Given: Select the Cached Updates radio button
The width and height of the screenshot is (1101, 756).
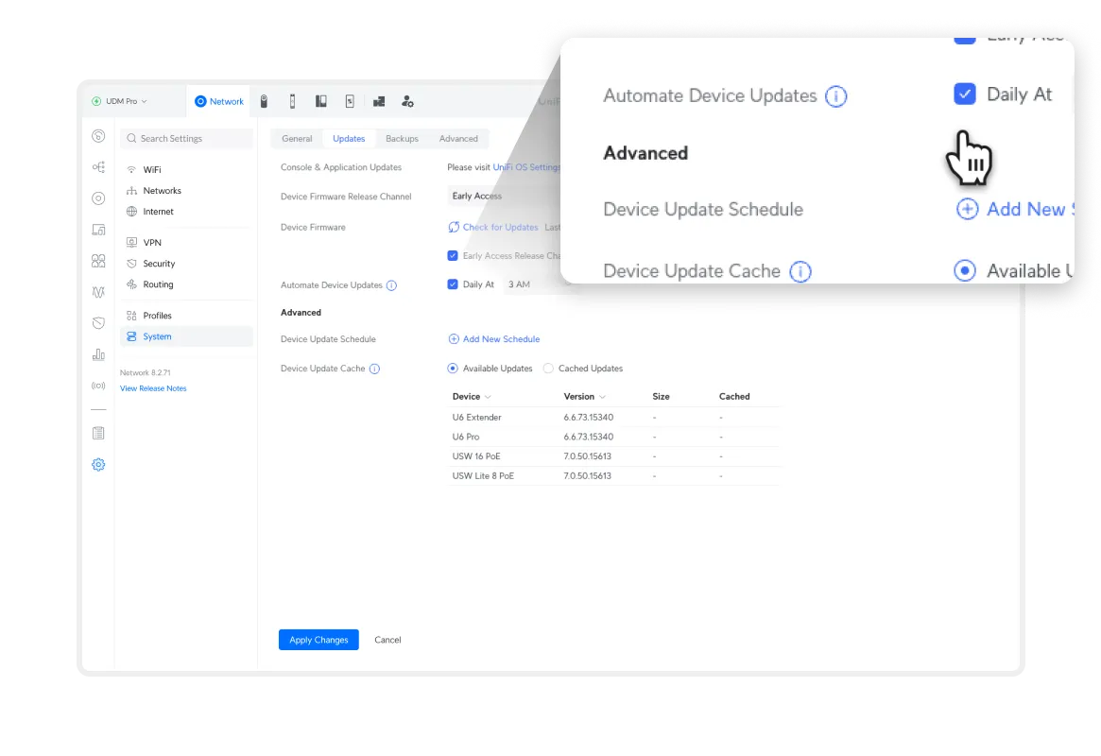Looking at the screenshot, I should 548,369.
